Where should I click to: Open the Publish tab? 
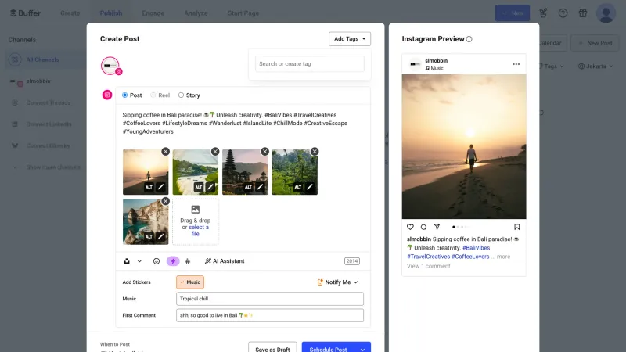(x=111, y=13)
